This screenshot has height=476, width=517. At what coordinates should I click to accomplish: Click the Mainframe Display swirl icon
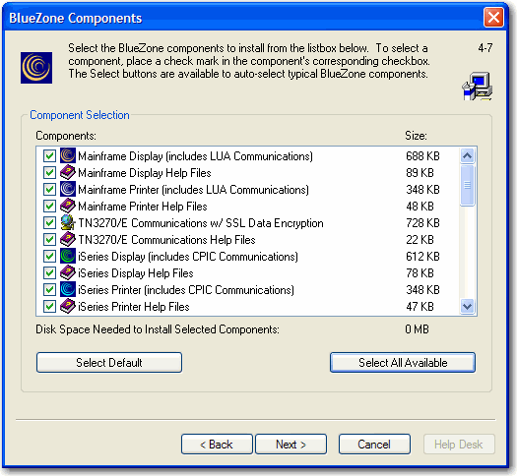[x=68, y=155]
